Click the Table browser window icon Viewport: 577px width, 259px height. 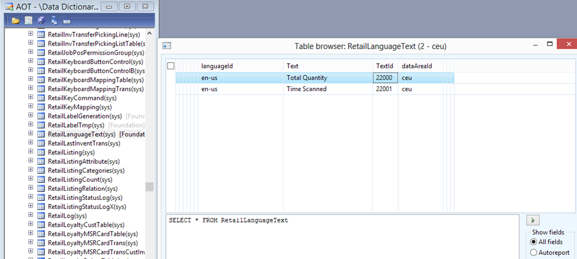(x=167, y=46)
